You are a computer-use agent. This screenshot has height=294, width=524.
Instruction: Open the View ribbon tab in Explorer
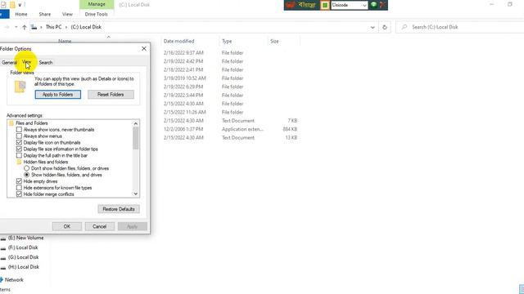point(67,15)
